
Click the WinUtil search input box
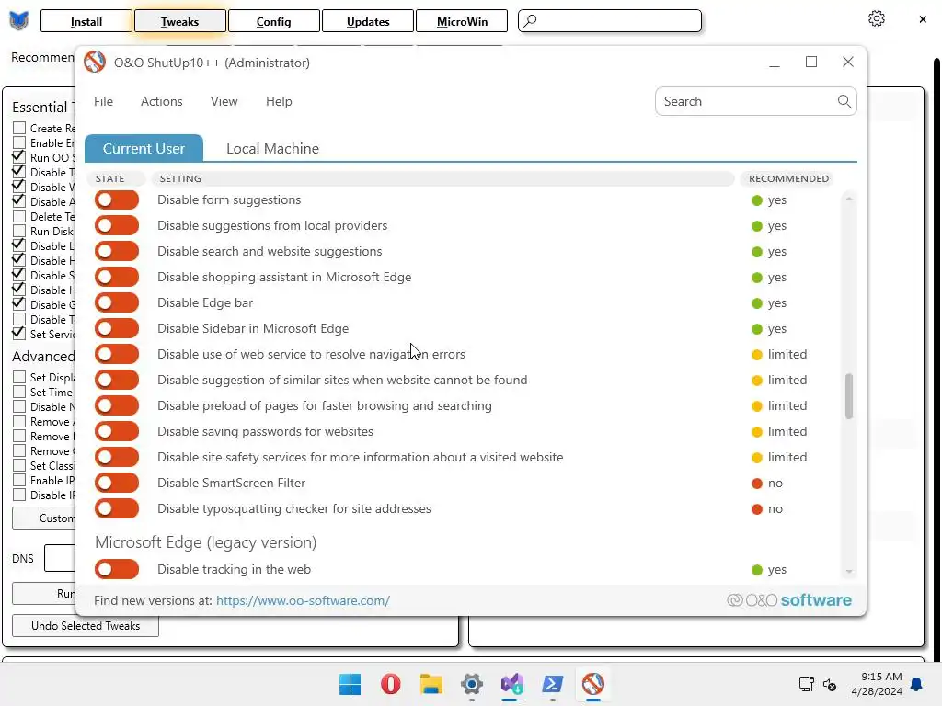click(x=610, y=20)
